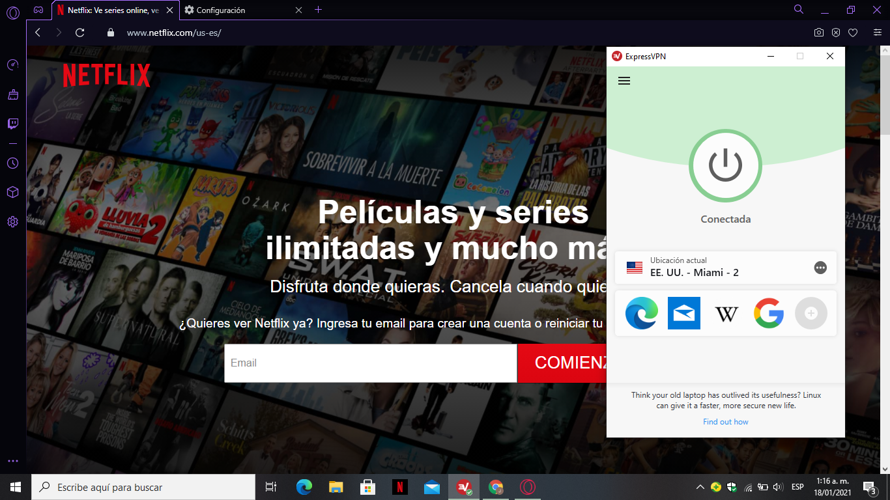Open the sidebar Settings gear icon
Viewport: 890px width, 500px height.
(x=12, y=222)
